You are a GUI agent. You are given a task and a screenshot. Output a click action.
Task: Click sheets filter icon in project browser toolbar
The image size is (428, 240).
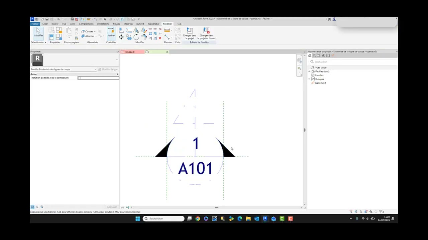319,55
